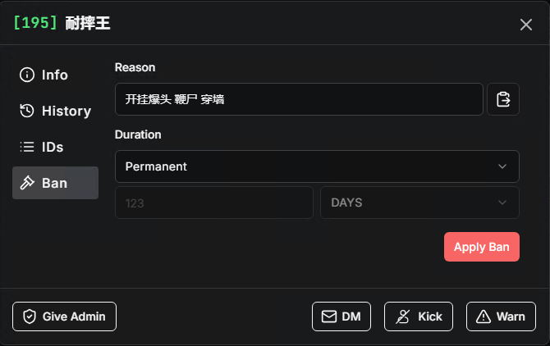Image resolution: width=550 pixels, height=346 pixels.
Task: Focus the Reason text field
Action: (299, 99)
